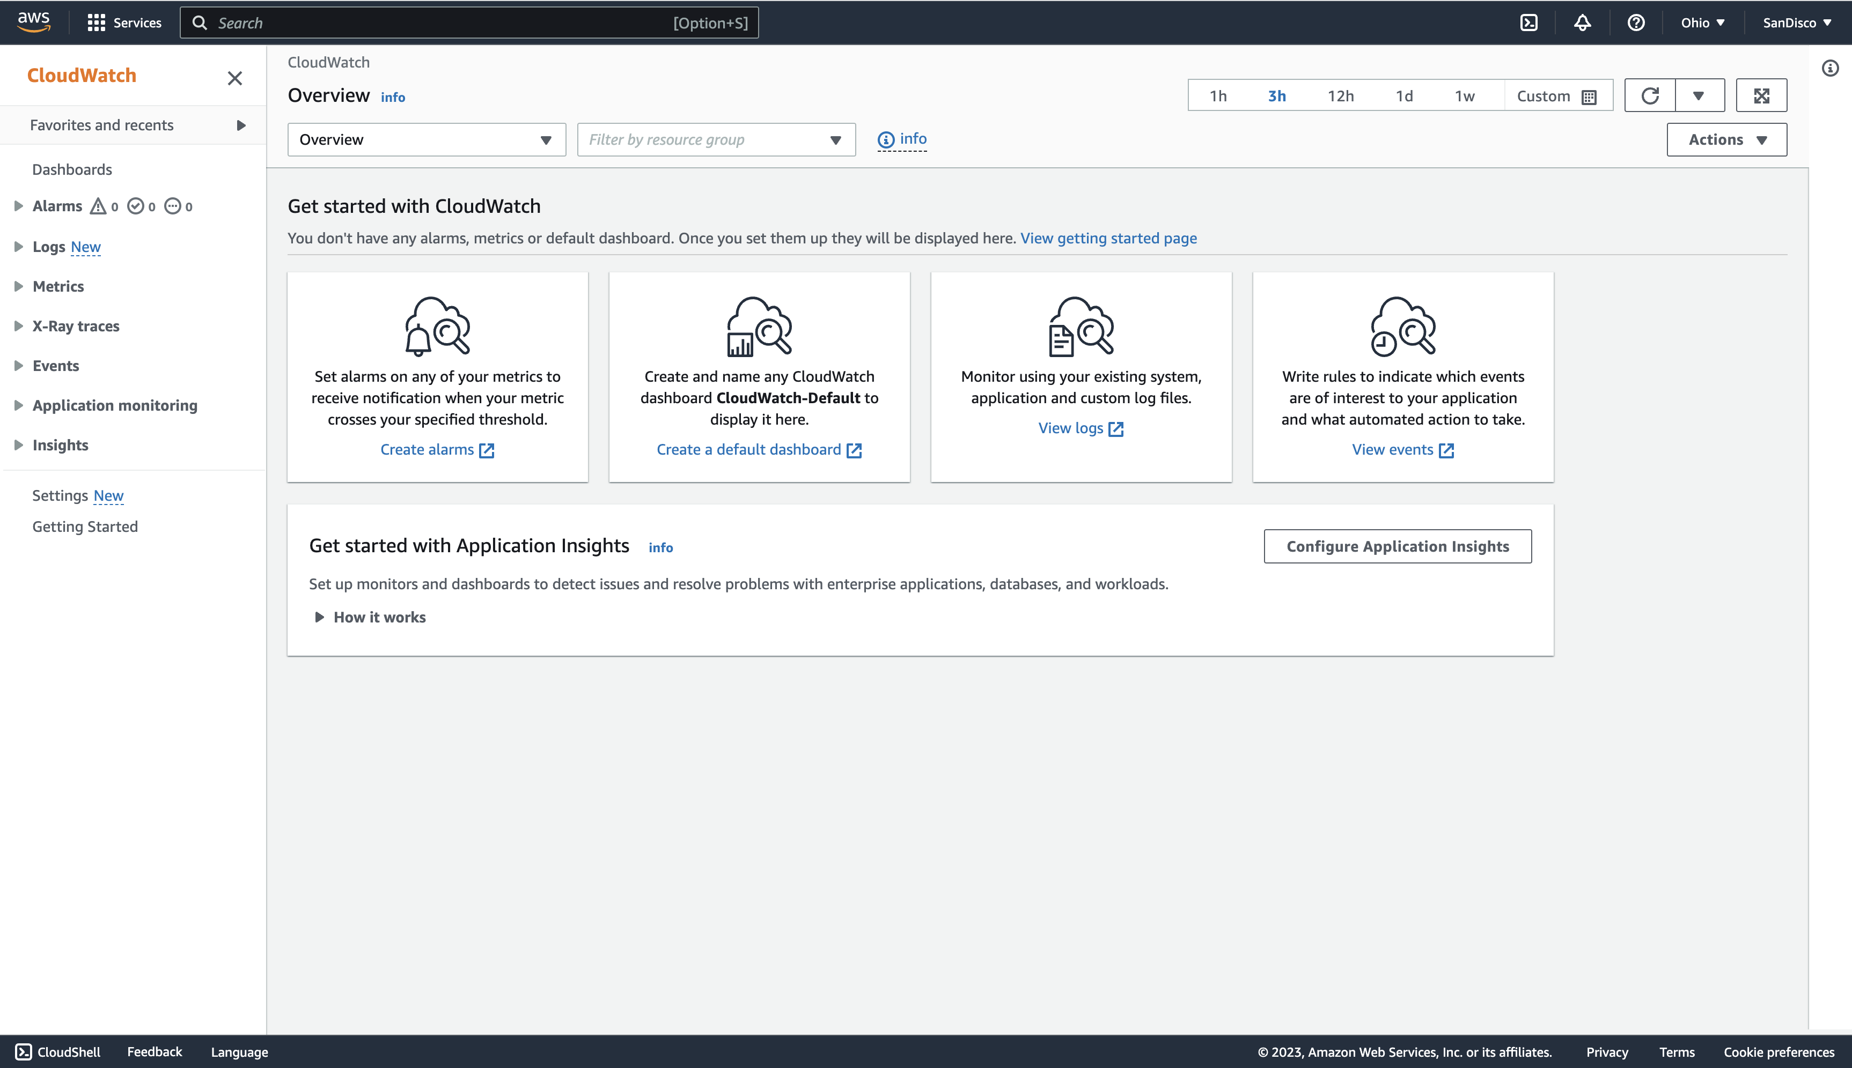This screenshot has height=1068, width=1852.
Task: Open the Services grid menu
Action: 124,23
